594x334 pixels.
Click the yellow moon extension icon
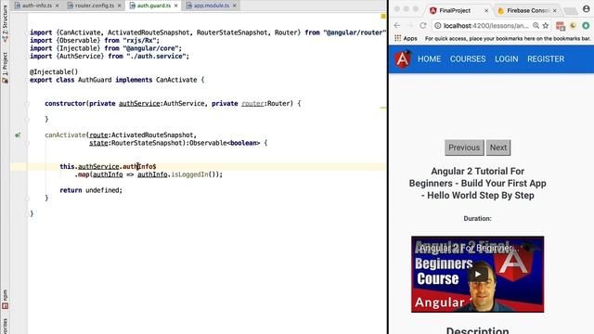(x=574, y=26)
